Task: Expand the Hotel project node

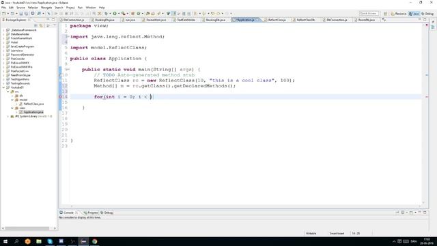Action: click(3, 42)
